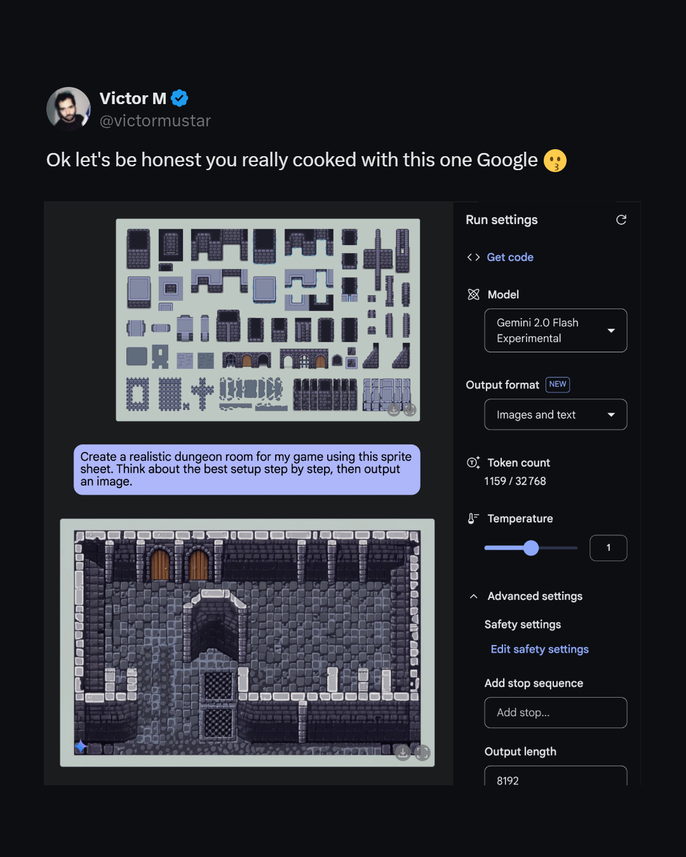This screenshot has width=686, height=857.
Task: Click the Model icon in Run settings
Action: 473,295
